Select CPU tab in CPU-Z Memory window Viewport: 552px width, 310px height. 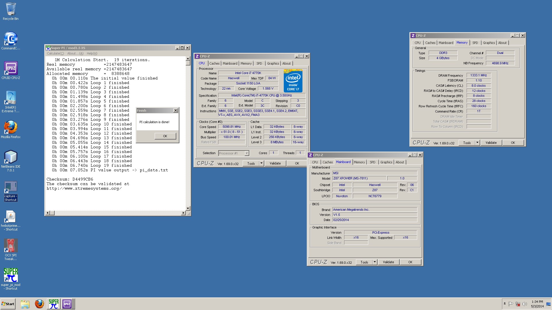pyautogui.click(x=417, y=43)
